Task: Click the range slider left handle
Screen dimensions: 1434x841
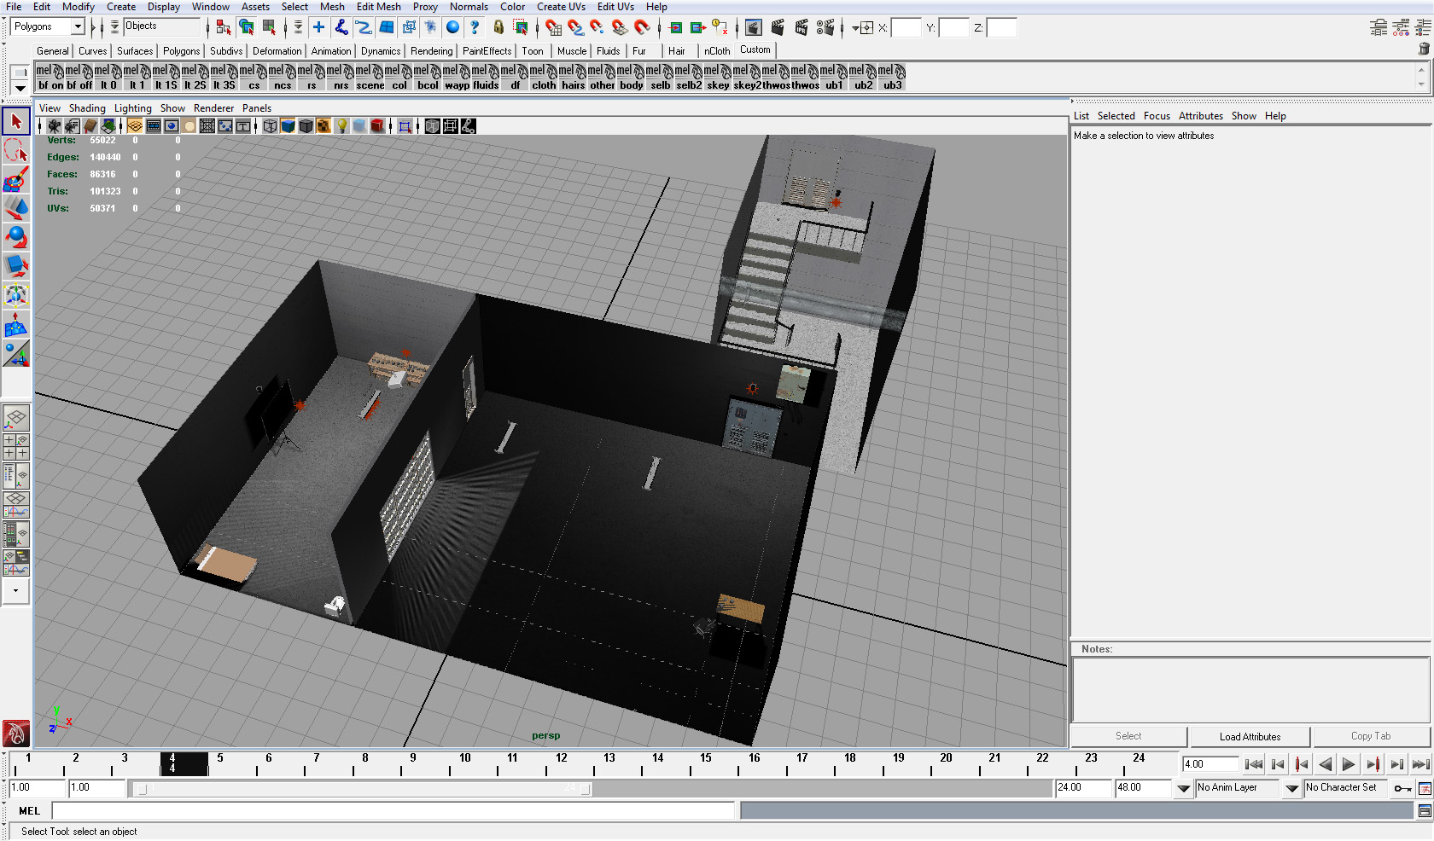Action: pos(143,789)
